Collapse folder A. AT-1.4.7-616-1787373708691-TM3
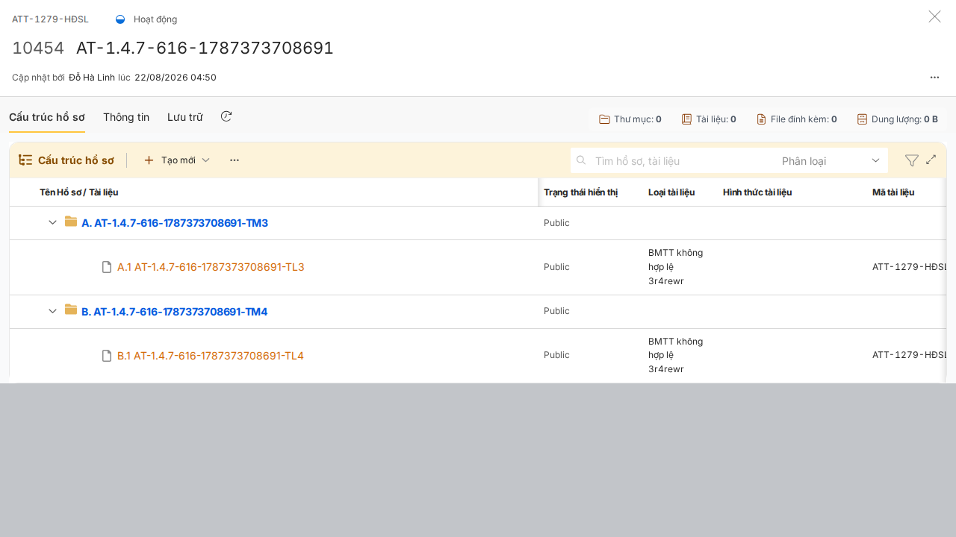The image size is (956, 537). click(x=52, y=222)
